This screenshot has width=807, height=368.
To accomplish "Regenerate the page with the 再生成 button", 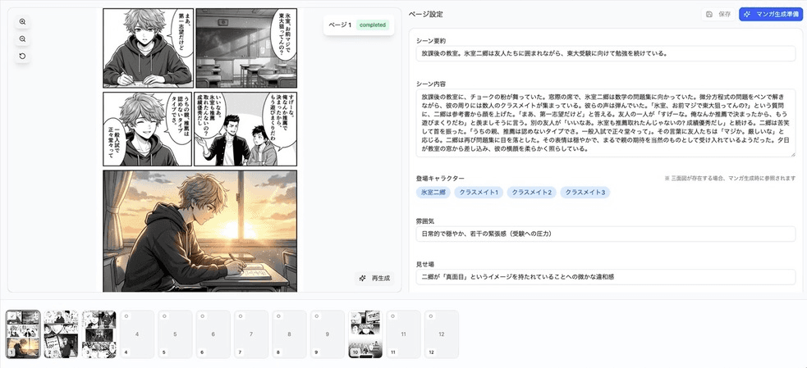I will pos(374,279).
